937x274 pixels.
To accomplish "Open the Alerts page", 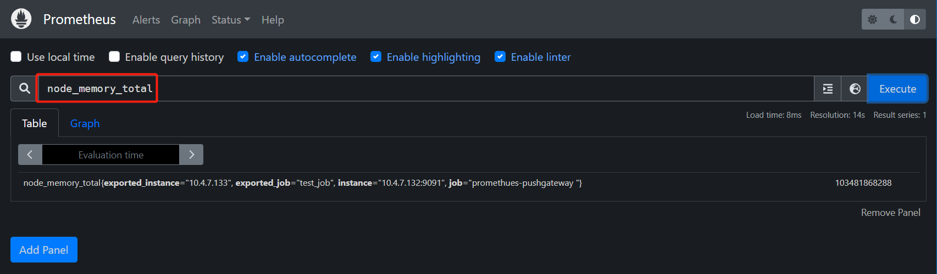I will [x=146, y=20].
